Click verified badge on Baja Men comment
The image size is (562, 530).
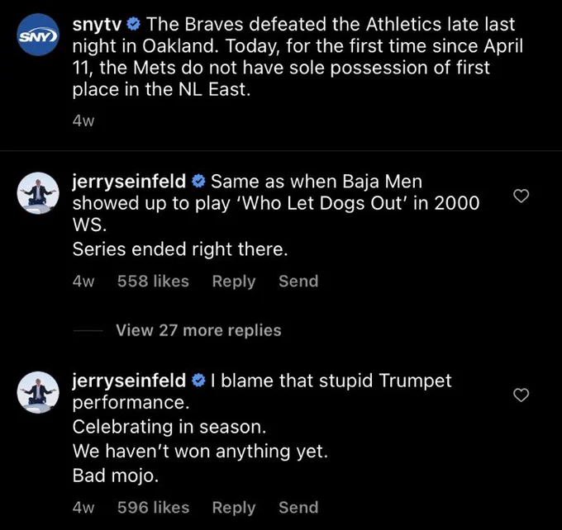tap(198, 182)
